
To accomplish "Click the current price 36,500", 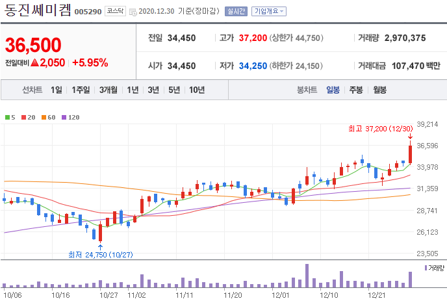I will point(33,45).
